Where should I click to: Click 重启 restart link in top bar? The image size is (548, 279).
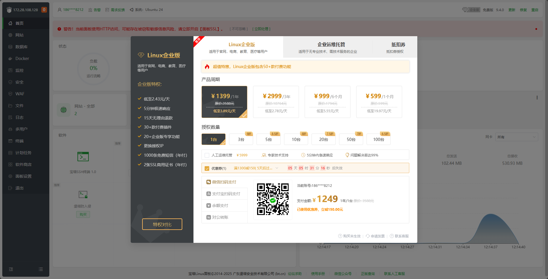(x=535, y=10)
